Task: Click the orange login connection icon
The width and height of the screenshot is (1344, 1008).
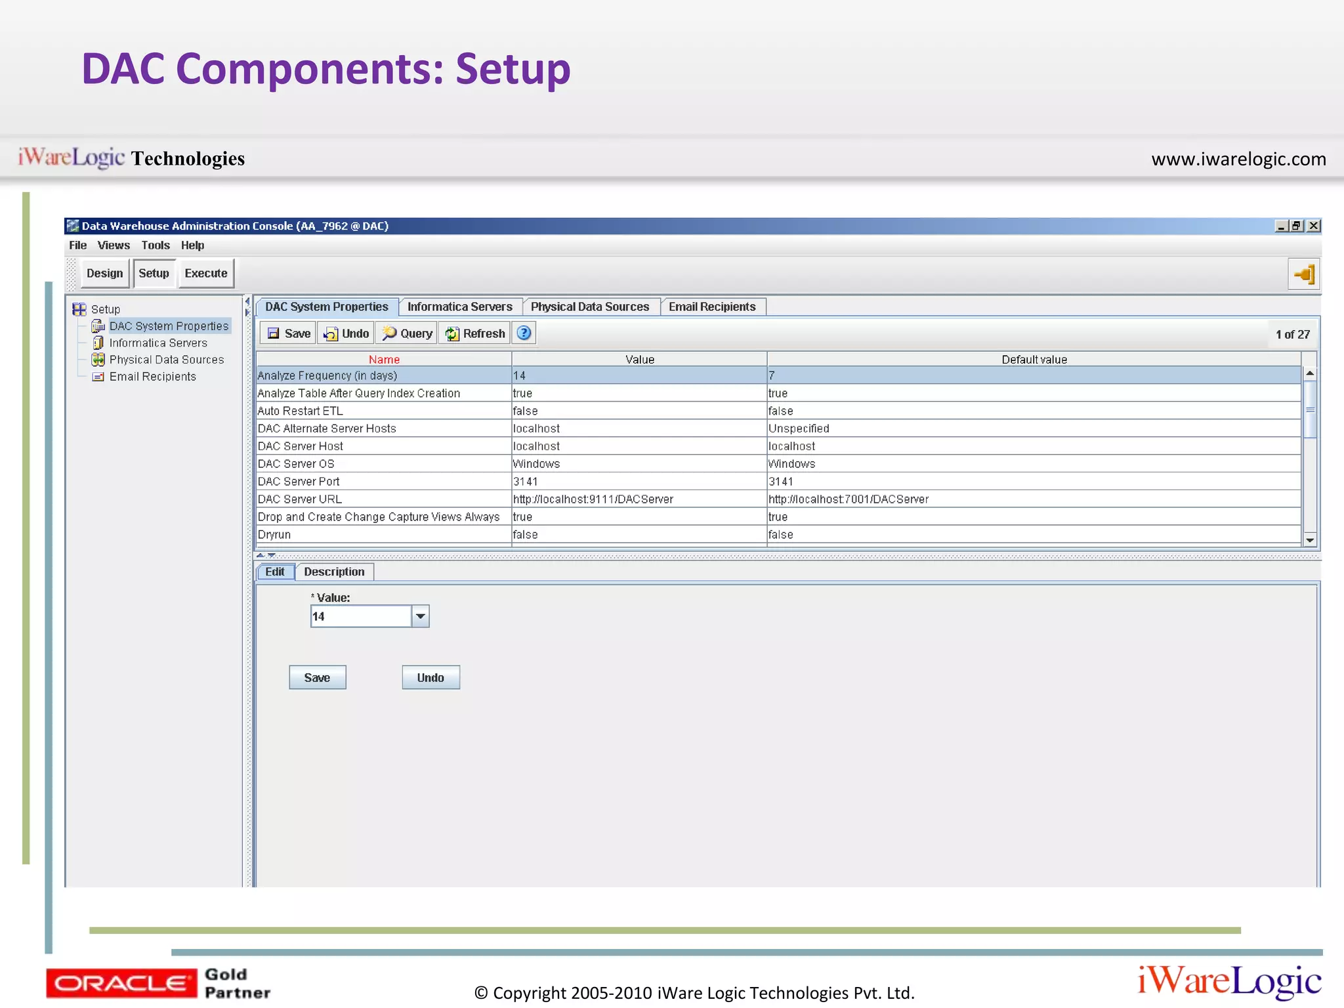Action: 1304,274
